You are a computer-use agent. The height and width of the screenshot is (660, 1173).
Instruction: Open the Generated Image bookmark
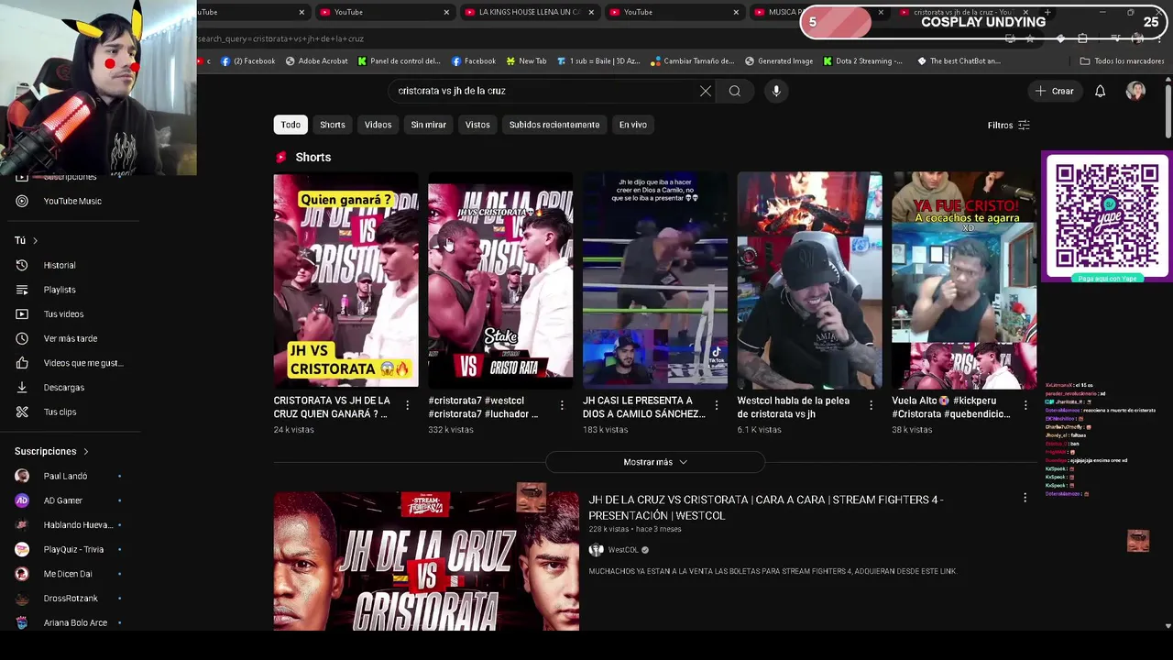click(x=779, y=61)
